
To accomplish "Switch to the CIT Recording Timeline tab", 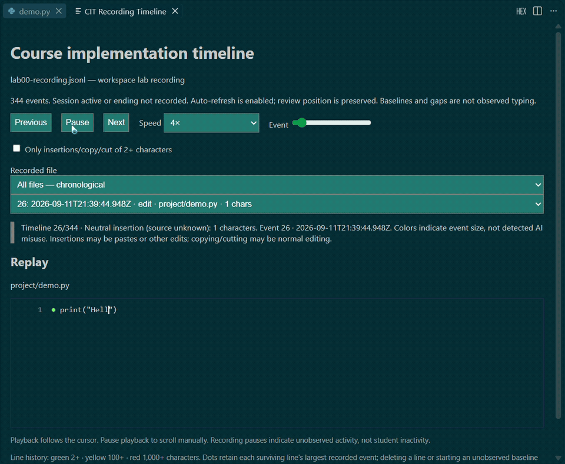I will tap(125, 11).
